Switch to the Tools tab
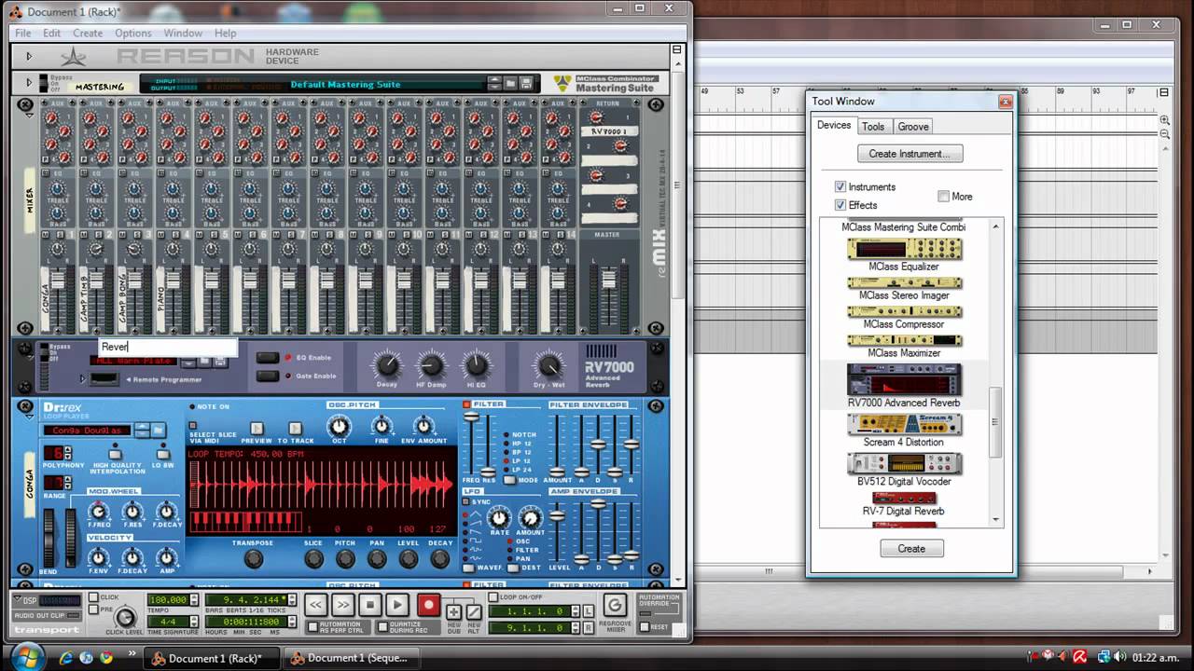 [873, 127]
